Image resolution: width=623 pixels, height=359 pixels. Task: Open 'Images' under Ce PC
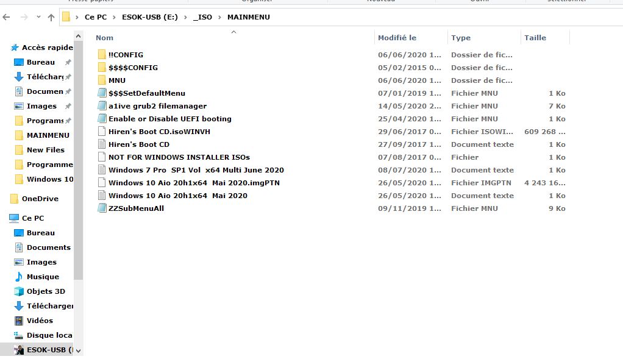41,262
